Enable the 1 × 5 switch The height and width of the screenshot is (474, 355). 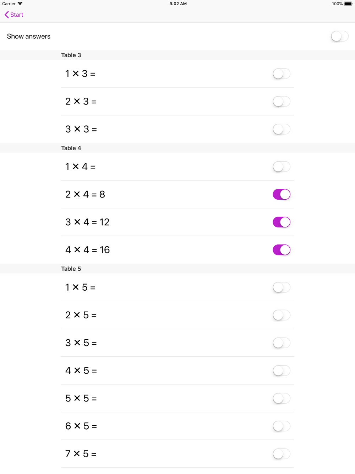tap(281, 287)
